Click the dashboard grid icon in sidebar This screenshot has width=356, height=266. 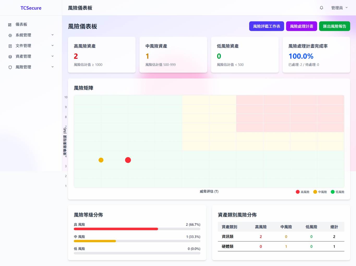[x=10, y=25]
